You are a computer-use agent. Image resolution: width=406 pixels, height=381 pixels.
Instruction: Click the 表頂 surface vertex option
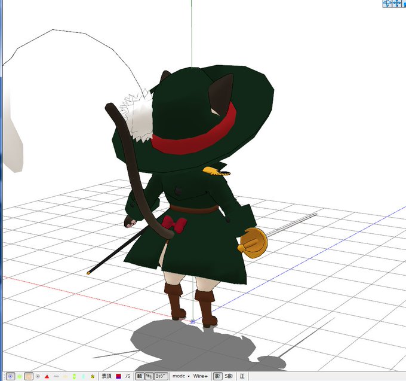(x=106, y=376)
